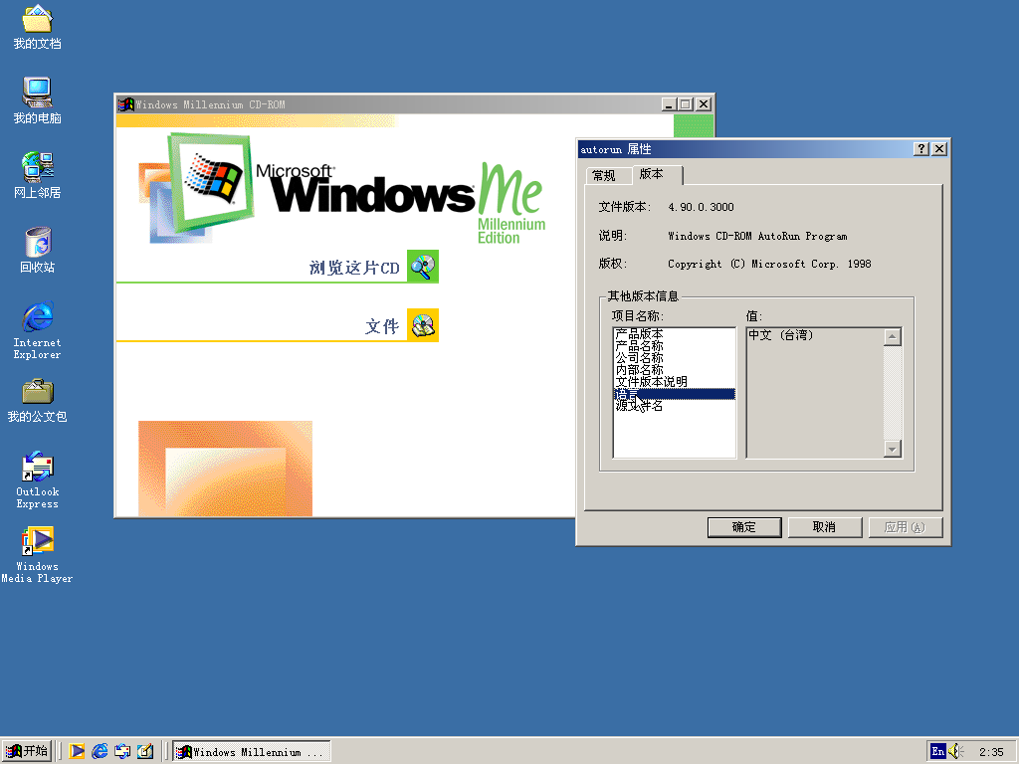Click the 文件 disc-and-book icon
This screenshot has width=1019, height=764.
(423, 325)
